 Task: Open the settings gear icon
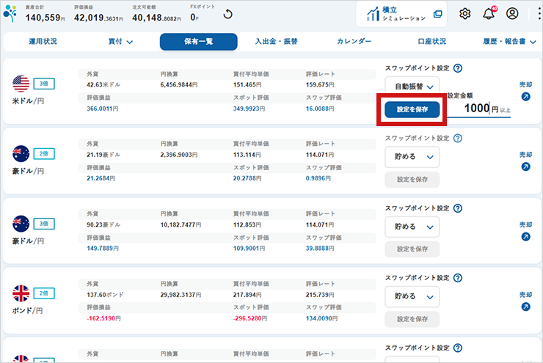[464, 13]
